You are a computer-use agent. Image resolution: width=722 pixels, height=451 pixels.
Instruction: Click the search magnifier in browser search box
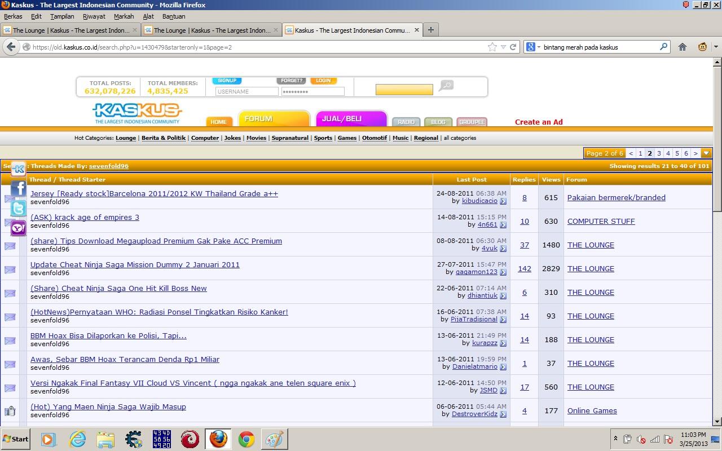[664, 47]
